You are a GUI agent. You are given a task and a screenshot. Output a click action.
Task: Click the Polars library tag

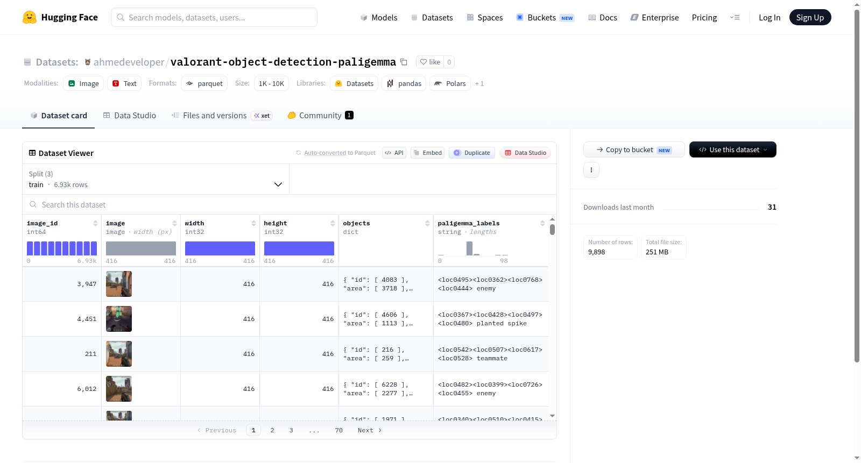tap(450, 83)
